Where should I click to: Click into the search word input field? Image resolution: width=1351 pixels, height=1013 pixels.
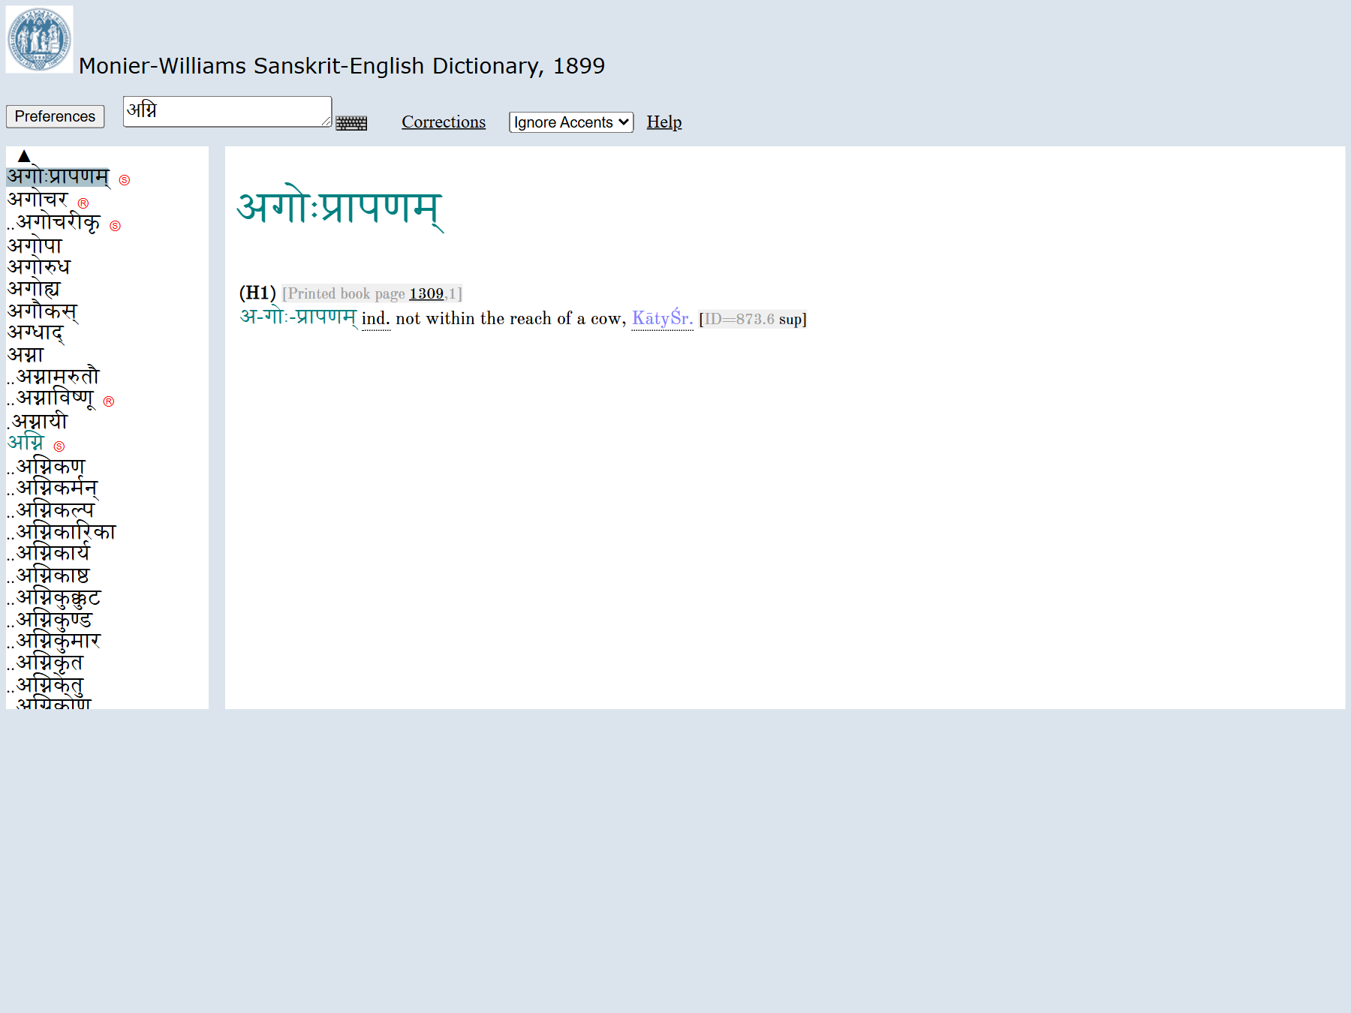tap(227, 111)
